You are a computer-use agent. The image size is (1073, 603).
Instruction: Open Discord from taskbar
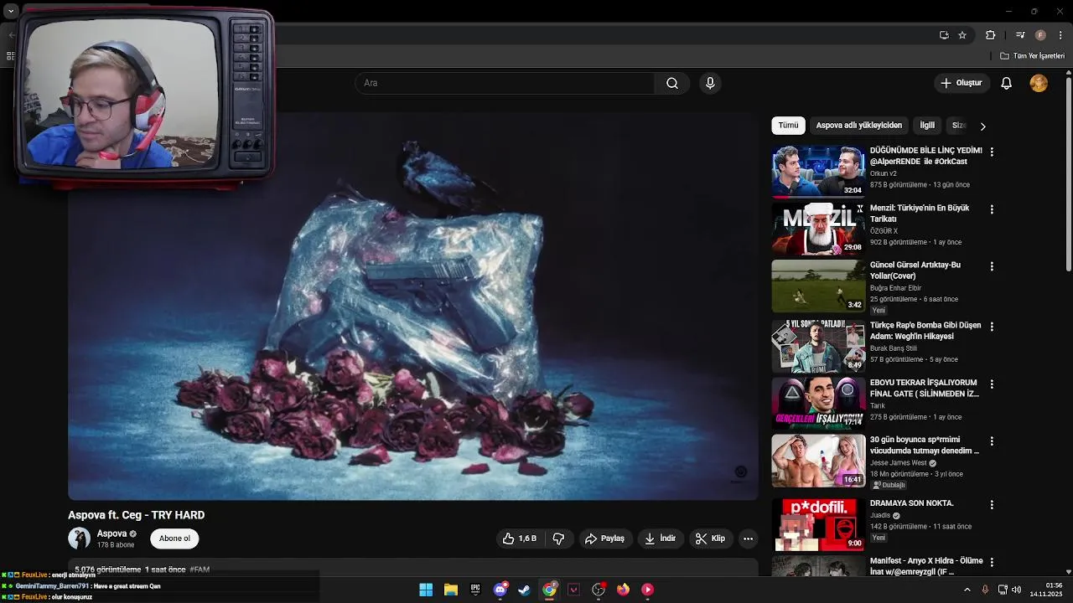500,590
